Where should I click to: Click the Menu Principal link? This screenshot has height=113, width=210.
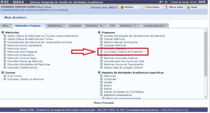[104, 103]
